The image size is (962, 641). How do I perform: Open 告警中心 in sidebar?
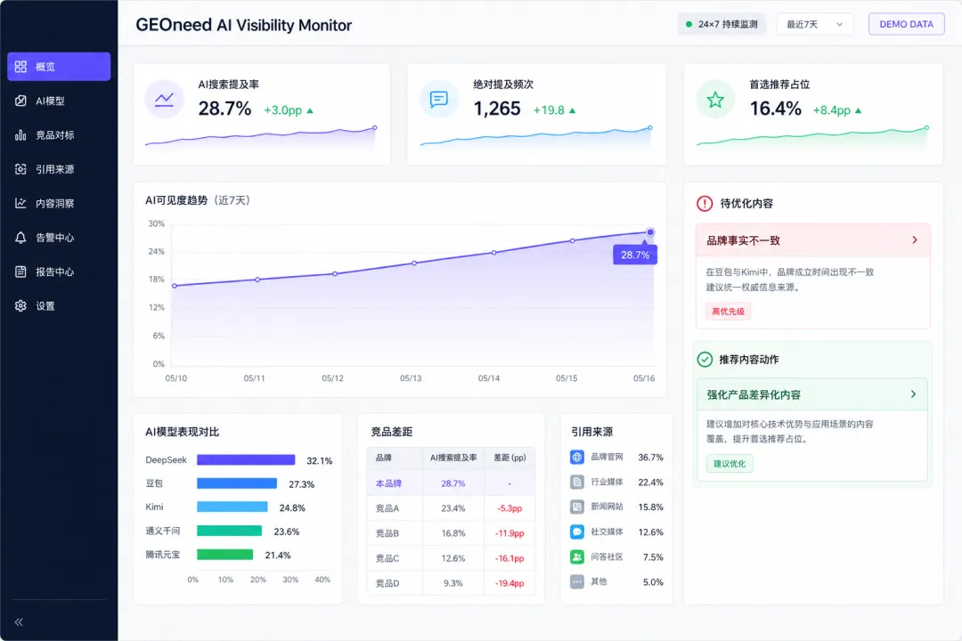(59, 238)
